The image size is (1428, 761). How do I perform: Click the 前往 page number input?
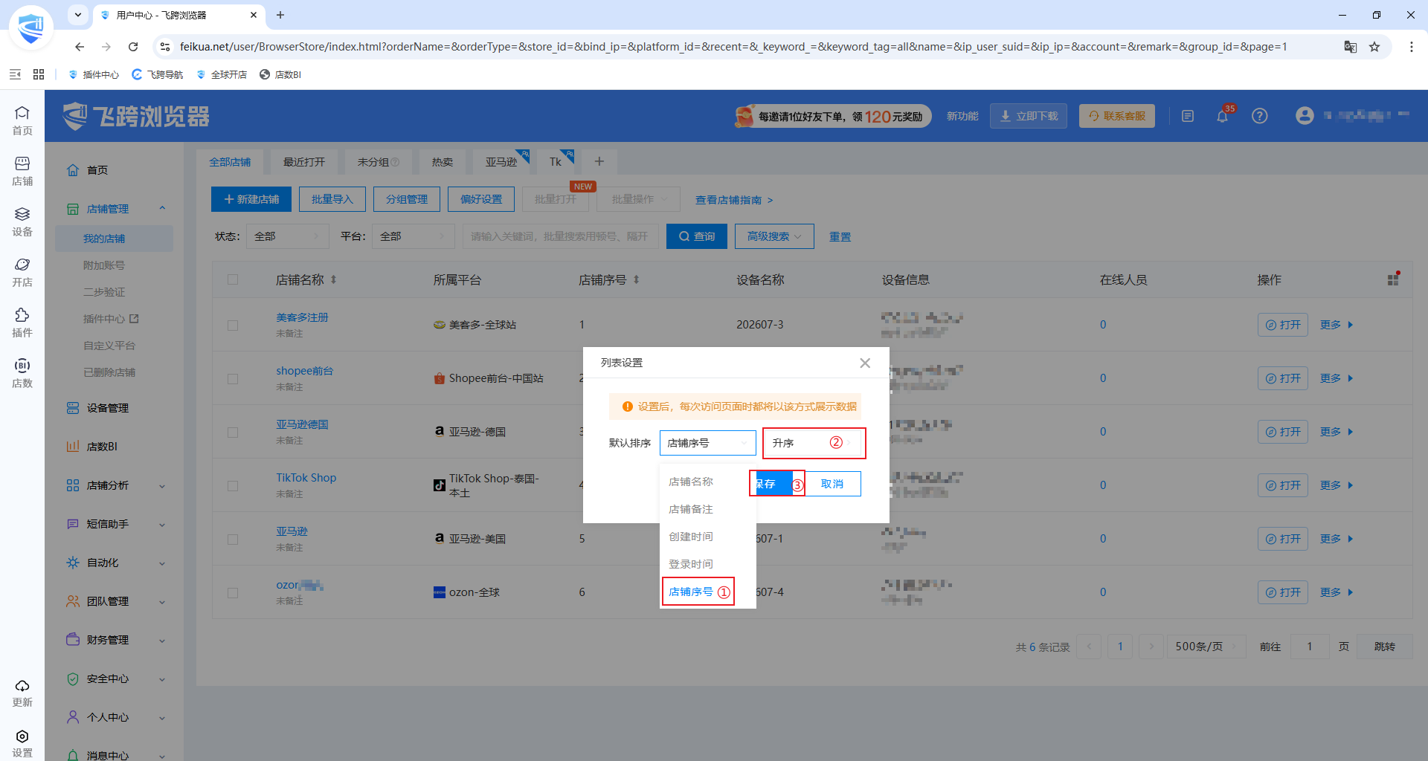point(1310,647)
